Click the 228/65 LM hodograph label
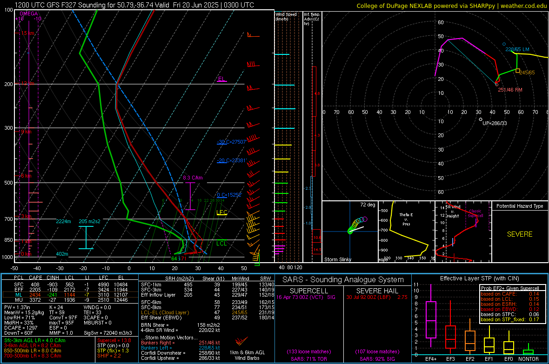Image resolution: width=549 pixels, height=364 pixels. (x=517, y=49)
